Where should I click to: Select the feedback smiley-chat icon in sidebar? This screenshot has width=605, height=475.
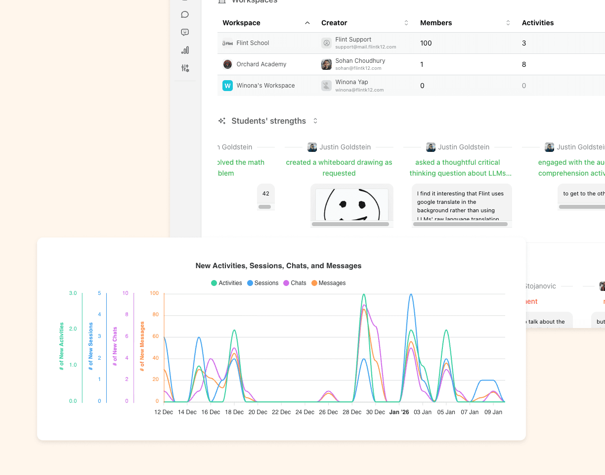click(185, 32)
